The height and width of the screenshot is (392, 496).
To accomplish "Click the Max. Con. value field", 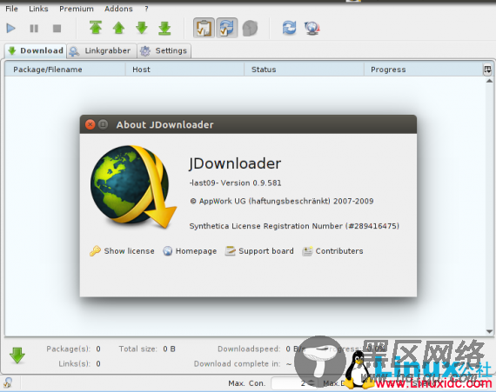I will coord(294,383).
